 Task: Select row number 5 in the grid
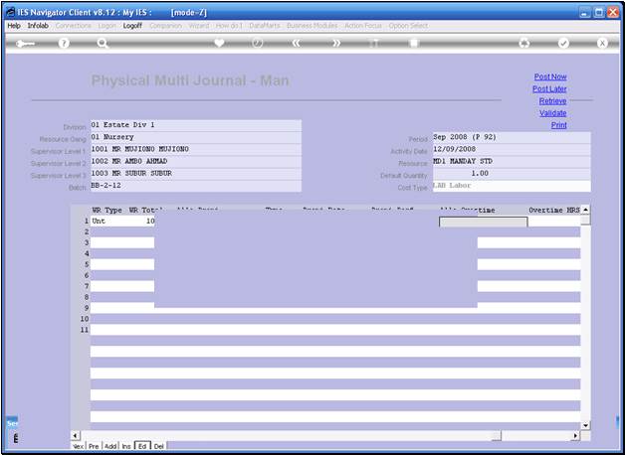click(x=87, y=264)
